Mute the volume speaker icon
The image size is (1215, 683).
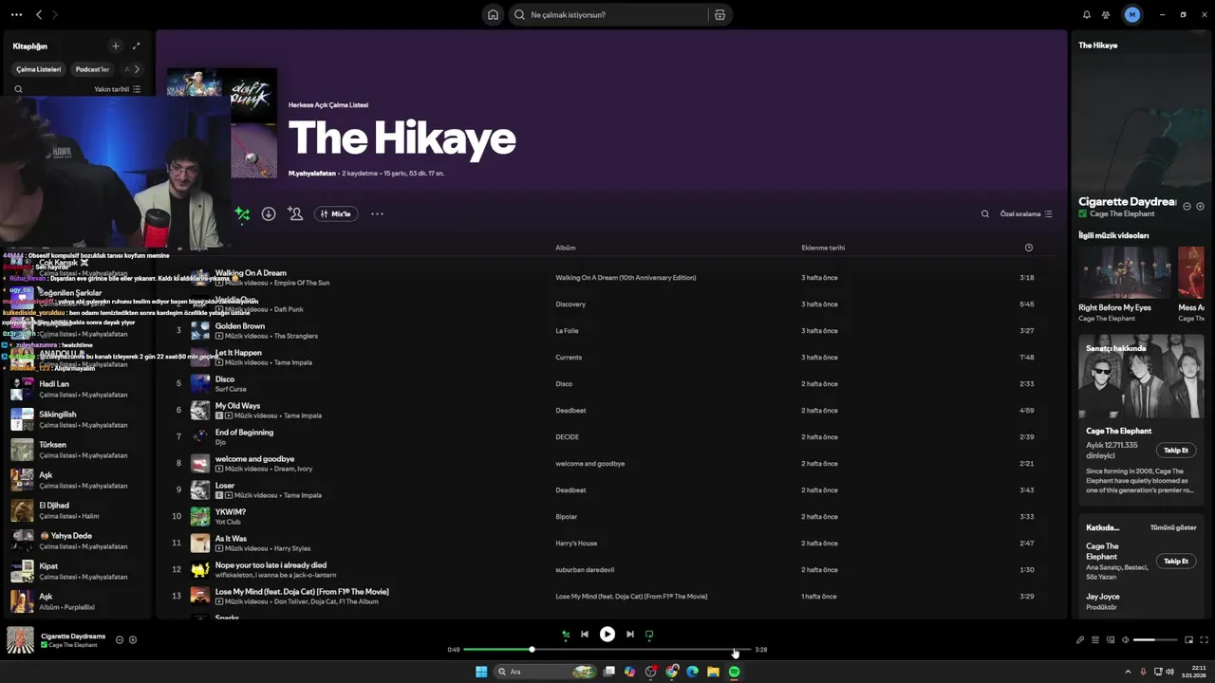[x=1126, y=640]
